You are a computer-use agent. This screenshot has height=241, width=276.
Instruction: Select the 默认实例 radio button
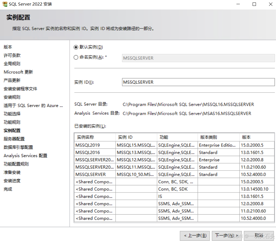click(76, 47)
